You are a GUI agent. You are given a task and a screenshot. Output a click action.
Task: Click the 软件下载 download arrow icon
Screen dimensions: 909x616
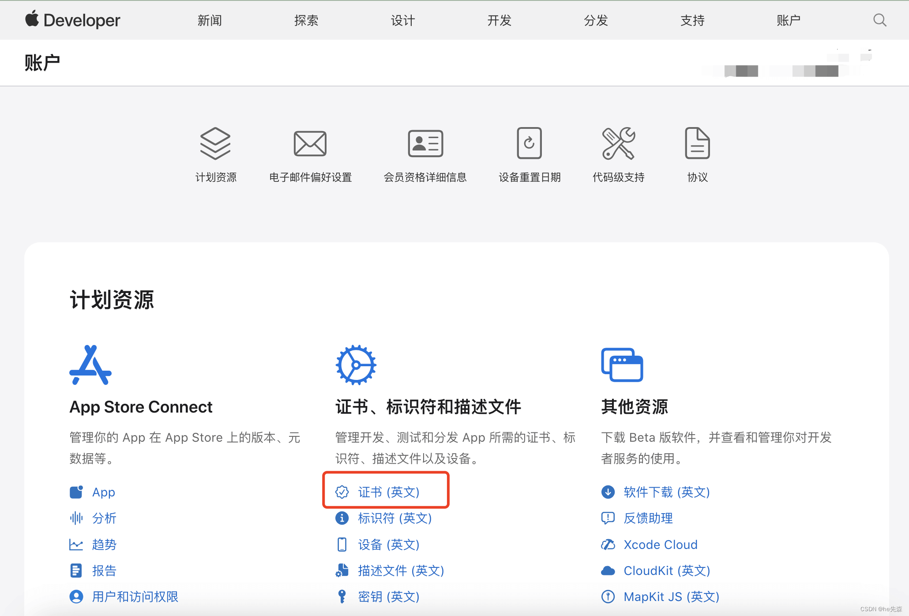click(608, 492)
